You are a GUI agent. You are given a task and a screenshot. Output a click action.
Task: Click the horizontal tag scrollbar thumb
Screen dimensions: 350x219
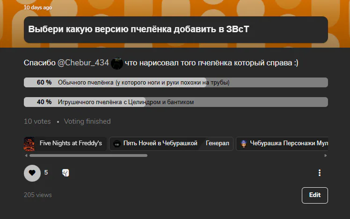88,155
